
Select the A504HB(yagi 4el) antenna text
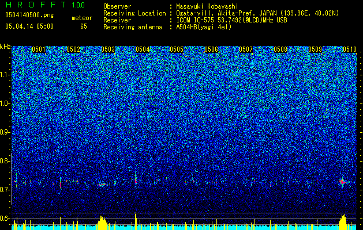click(x=204, y=27)
